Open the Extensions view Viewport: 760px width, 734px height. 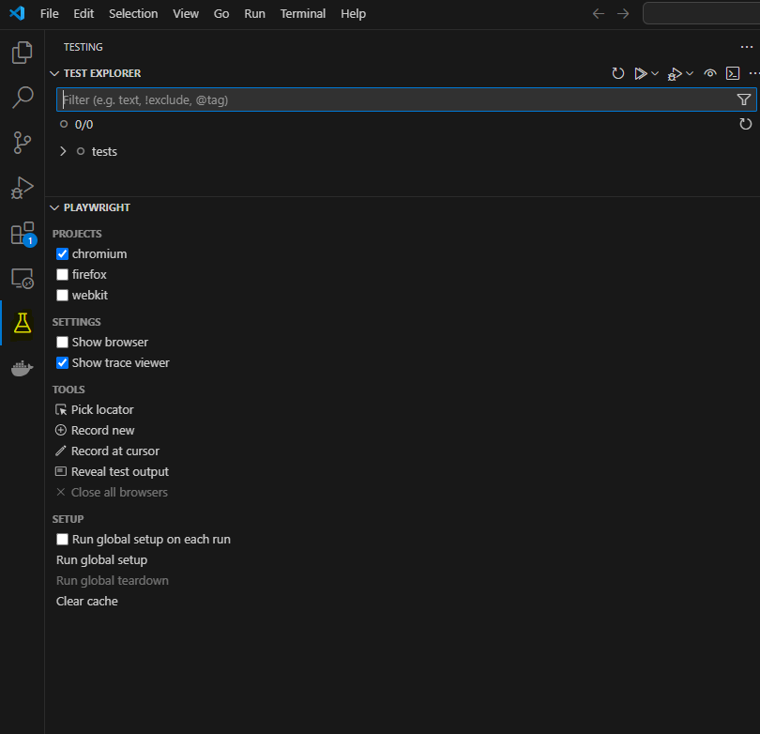pyautogui.click(x=23, y=234)
